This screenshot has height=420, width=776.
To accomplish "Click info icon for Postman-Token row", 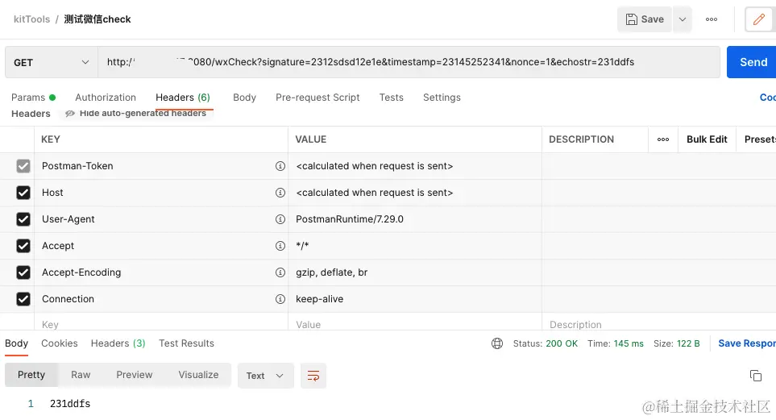I will pyautogui.click(x=280, y=166).
